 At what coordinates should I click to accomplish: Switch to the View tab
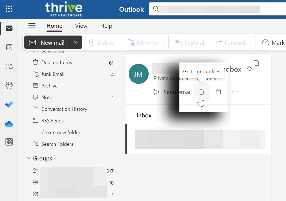[x=81, y=26]
